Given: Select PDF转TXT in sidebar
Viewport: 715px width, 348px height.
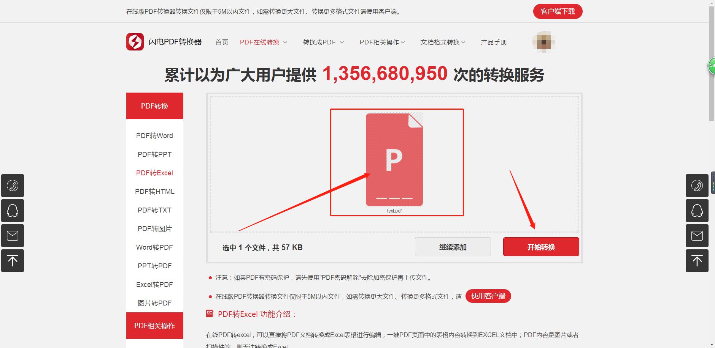Looking at the screenshot, I should coord(154,210).
